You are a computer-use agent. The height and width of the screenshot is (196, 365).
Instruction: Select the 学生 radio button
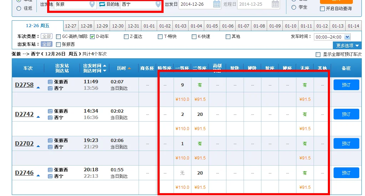click(294, 8)
